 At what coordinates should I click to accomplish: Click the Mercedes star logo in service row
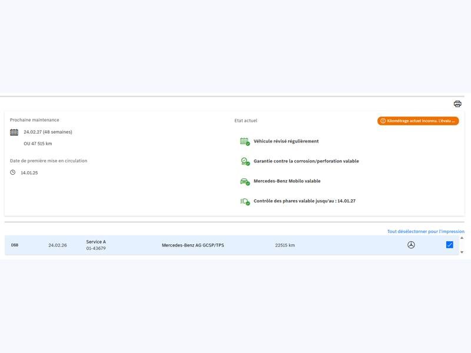(x=411, y=245)
